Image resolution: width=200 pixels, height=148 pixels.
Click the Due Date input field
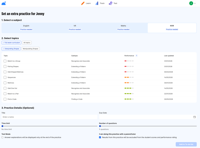coord(148,117)
